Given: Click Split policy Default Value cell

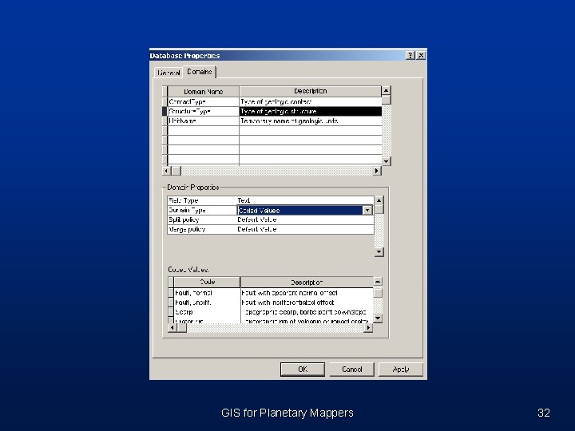Looking at the screenshot, I should pos(305,219).
